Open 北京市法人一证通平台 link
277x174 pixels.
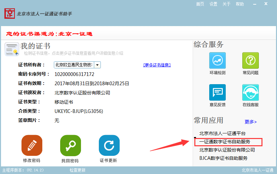click(222, 133)
